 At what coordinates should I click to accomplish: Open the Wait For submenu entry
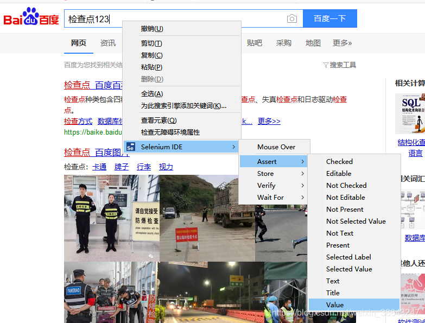click(x=274, y=197)
